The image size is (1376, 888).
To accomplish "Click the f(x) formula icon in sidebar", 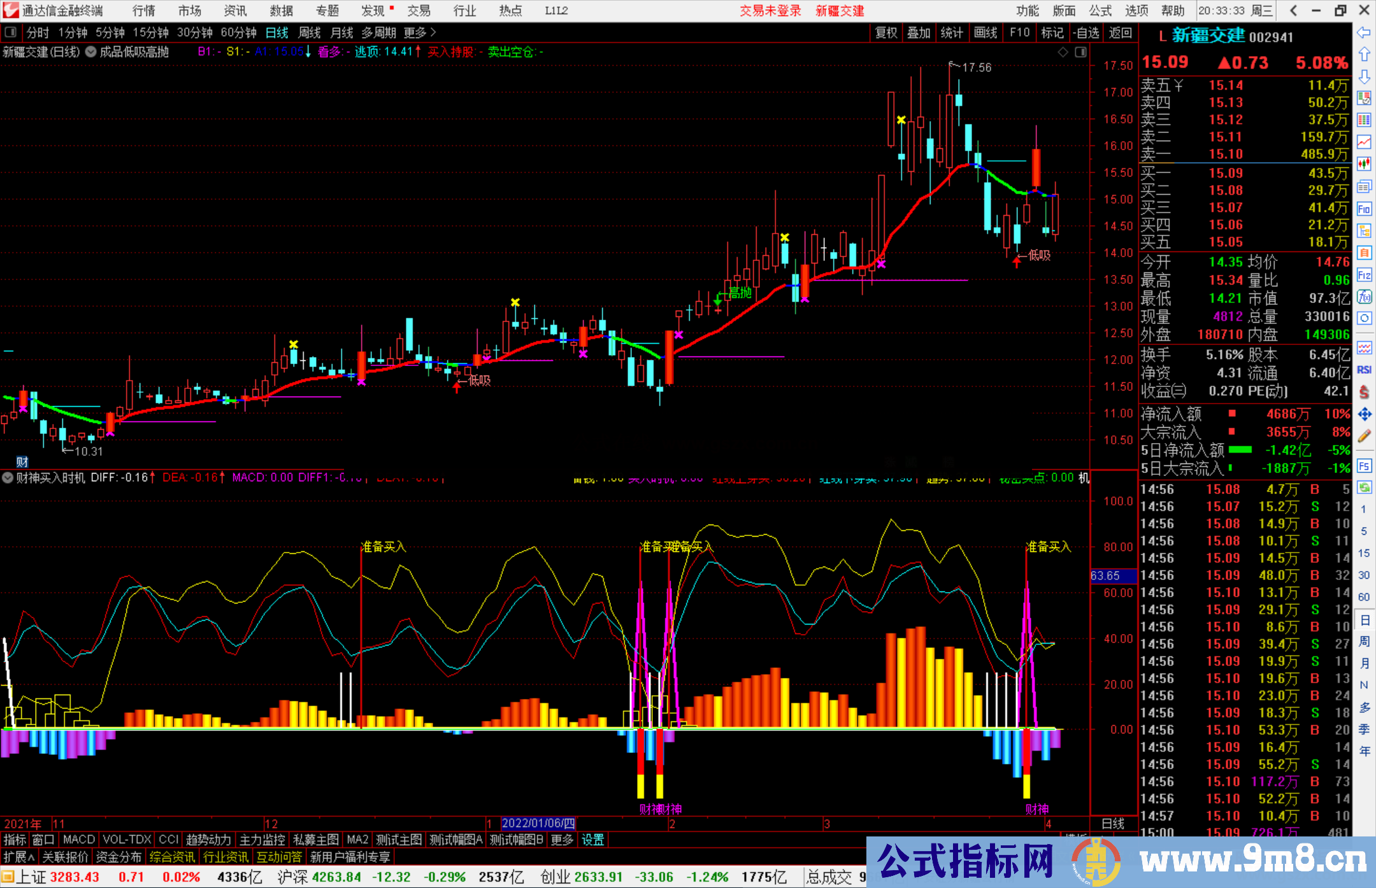I will [x=1364, y=297].
